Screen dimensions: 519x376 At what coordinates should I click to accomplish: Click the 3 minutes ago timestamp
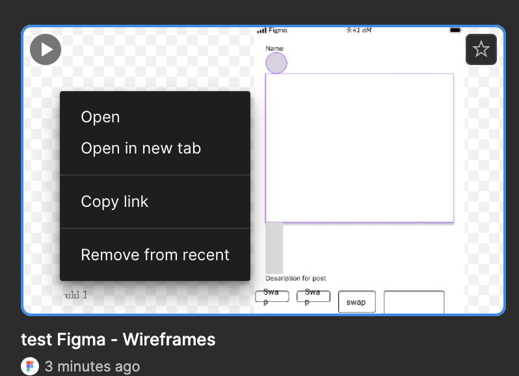[x=92, y=366]
